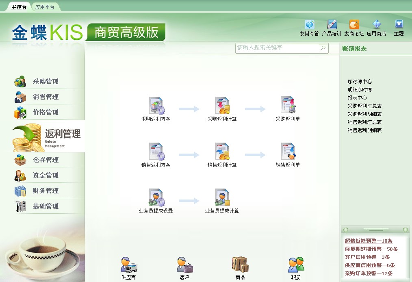Click the 产品培训 icon
The height and width of the screenshot is (282, 412).
click(332, 24)
